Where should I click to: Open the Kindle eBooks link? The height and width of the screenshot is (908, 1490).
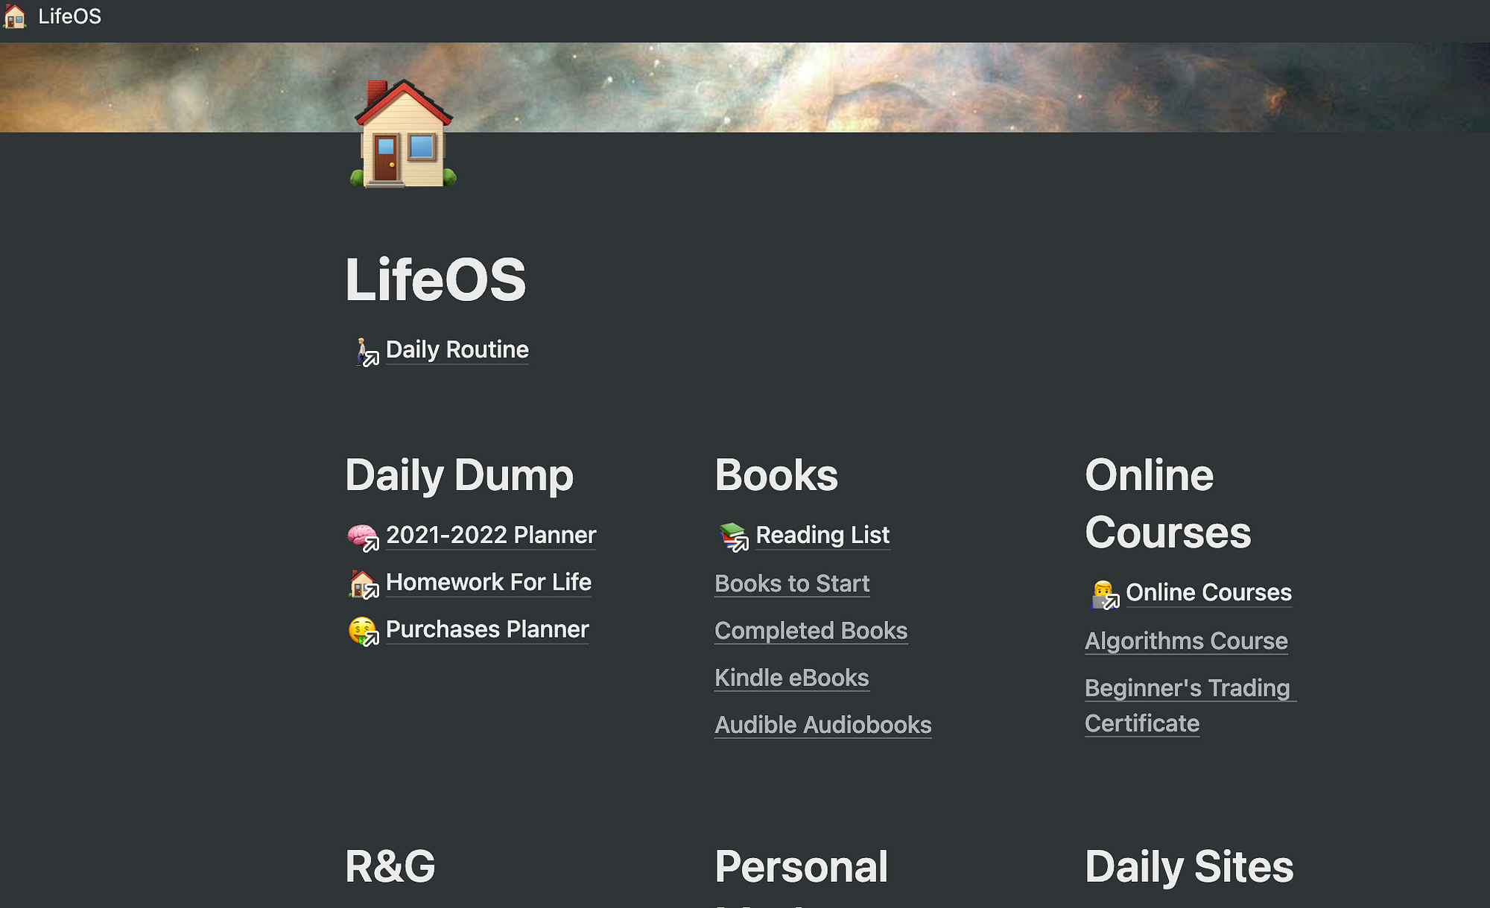tap(791, 678)
